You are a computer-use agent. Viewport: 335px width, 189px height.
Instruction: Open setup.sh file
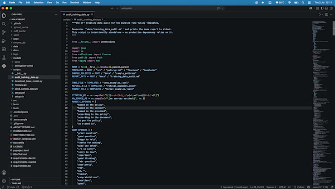pos(19,97)
